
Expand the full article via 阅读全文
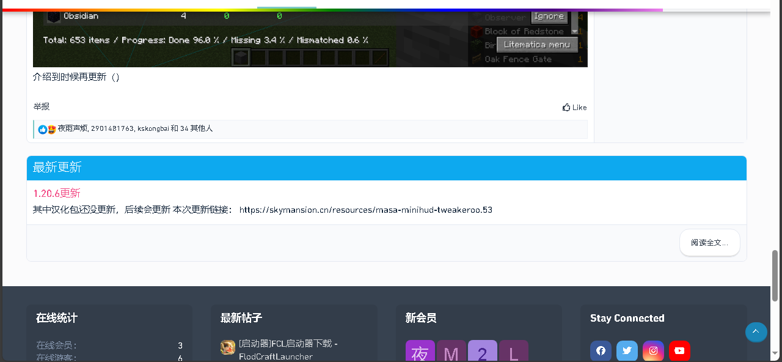(x=709, y=242)
